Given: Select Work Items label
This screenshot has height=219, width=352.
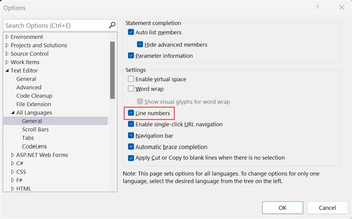Looking at the screenshot, I should pos(25,62).
